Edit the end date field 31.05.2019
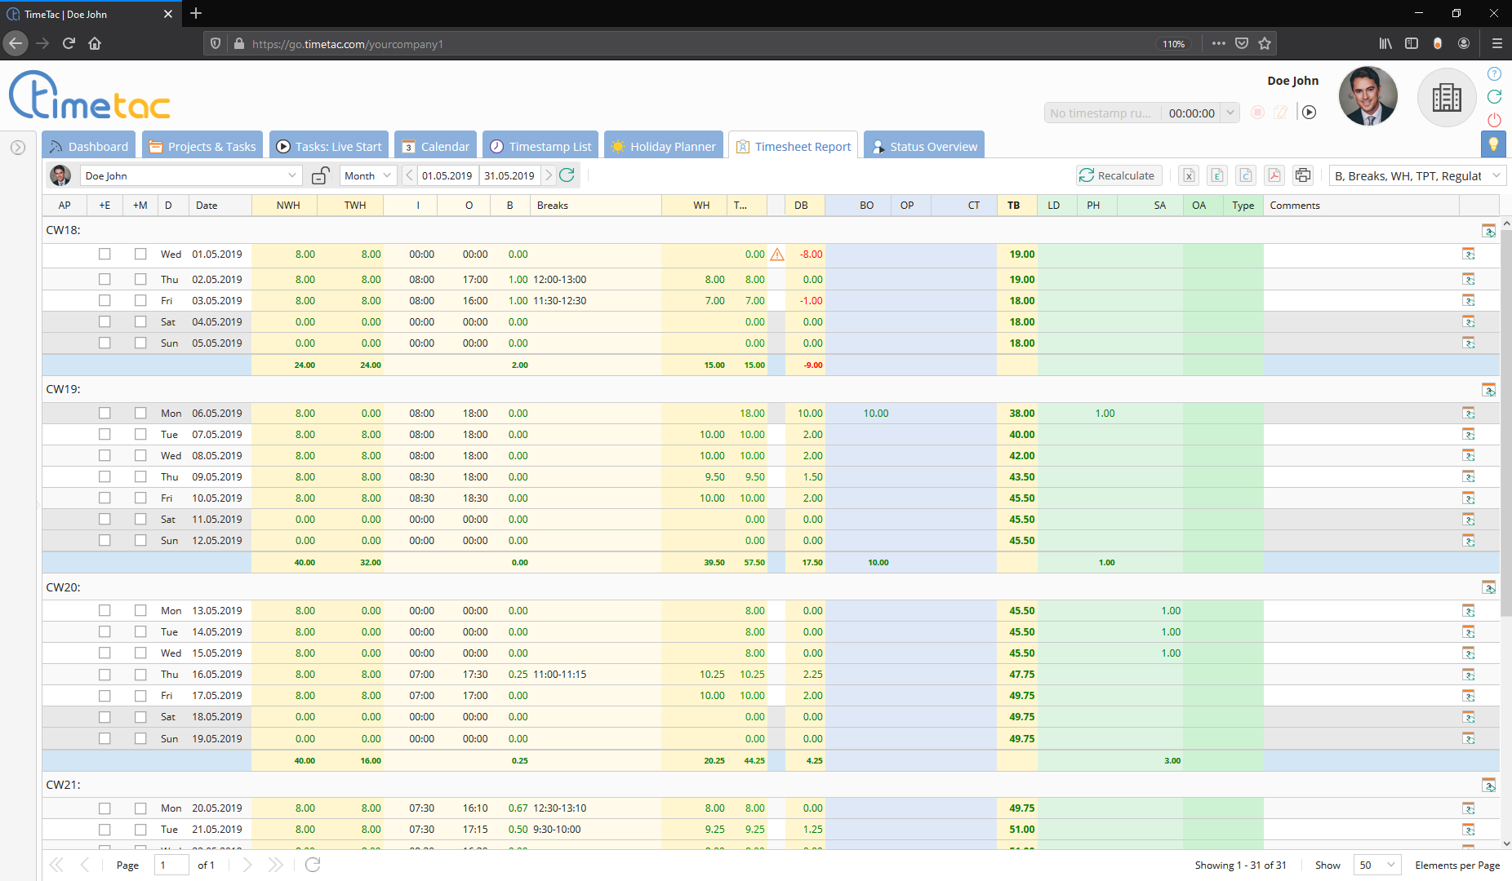The height and width of the screenshot is (881, 1512). [509, 175]
